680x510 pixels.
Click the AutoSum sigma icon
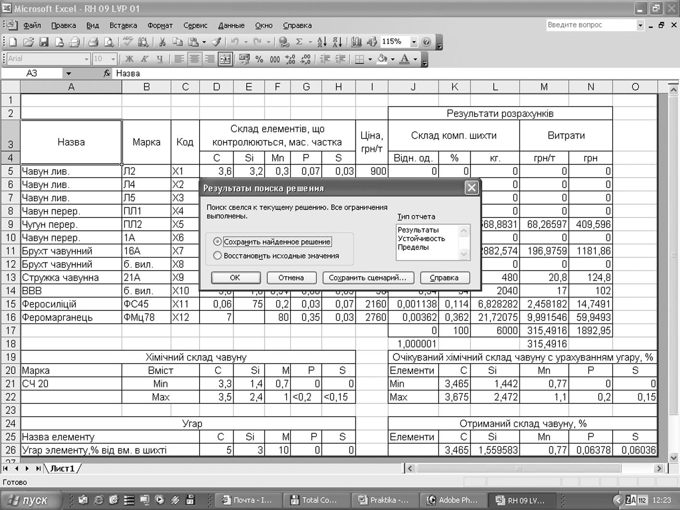299,42
